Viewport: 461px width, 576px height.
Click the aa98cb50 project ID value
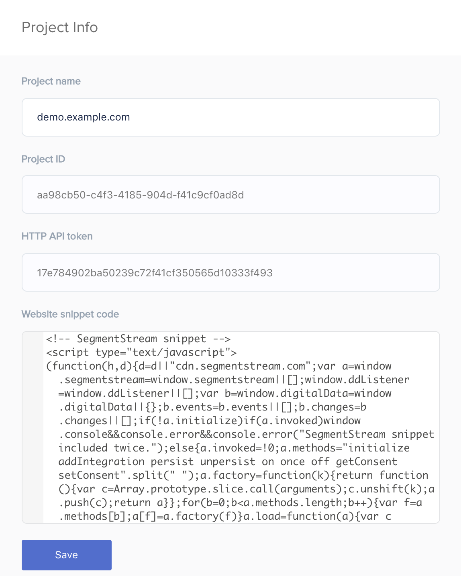point(141,195)
